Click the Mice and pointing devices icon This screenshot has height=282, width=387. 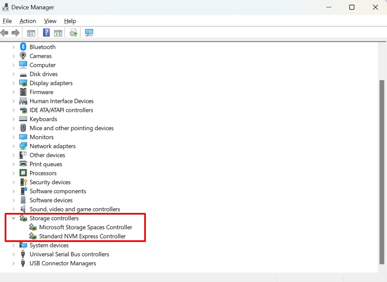[x=23, y=128]
